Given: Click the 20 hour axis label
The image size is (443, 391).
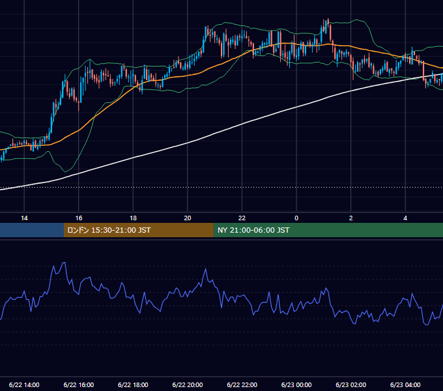Looking at the screenshot, I should pos(188,218).
